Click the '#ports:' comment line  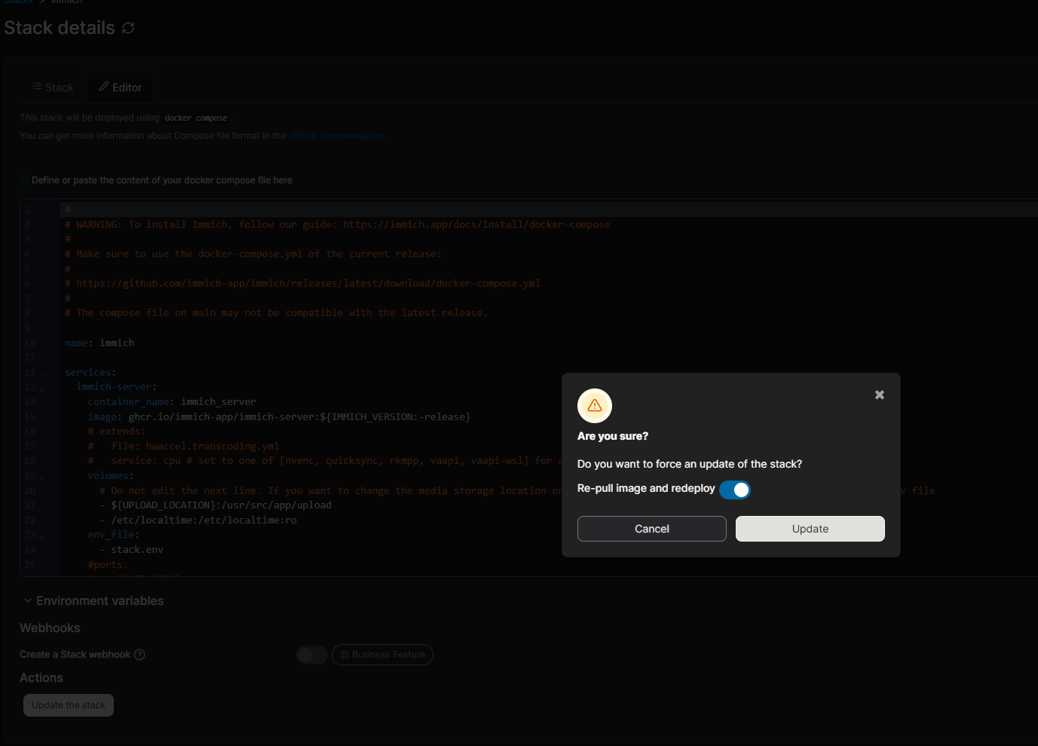tap(108, 565)
